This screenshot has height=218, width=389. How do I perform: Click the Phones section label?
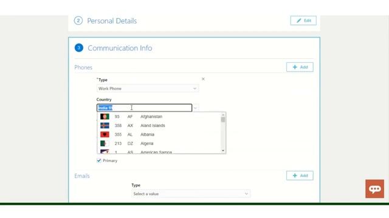tap(83, 67)
